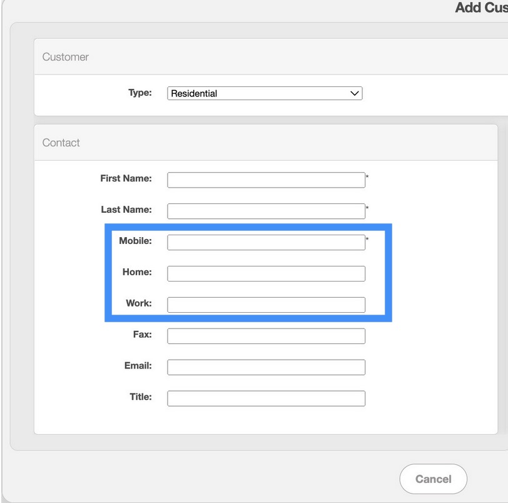The width and height of the screenshot is (508, 503).
Task: Click the Mobile label text
Action: point(135,241)
